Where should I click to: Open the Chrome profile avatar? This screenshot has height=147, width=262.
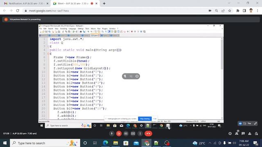point(251,11)
